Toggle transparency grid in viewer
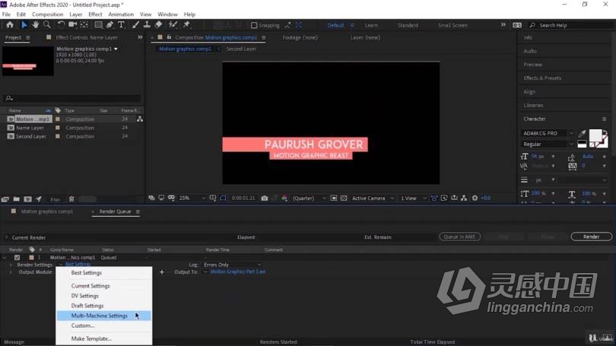 [344, 198]
